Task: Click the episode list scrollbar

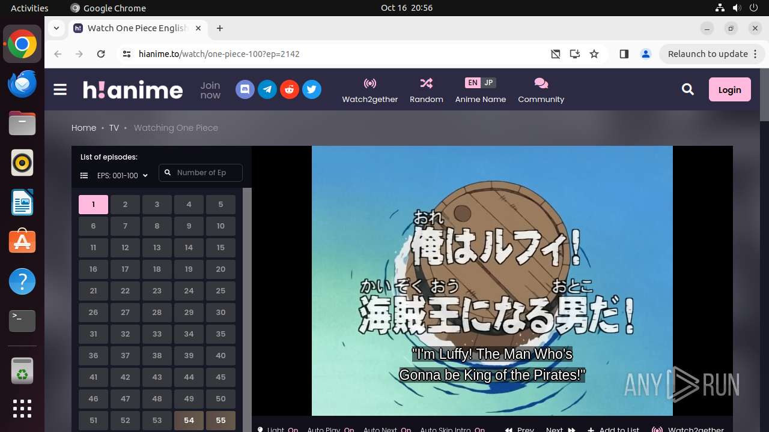Action: pyautogui.click(x=247, y=310)
